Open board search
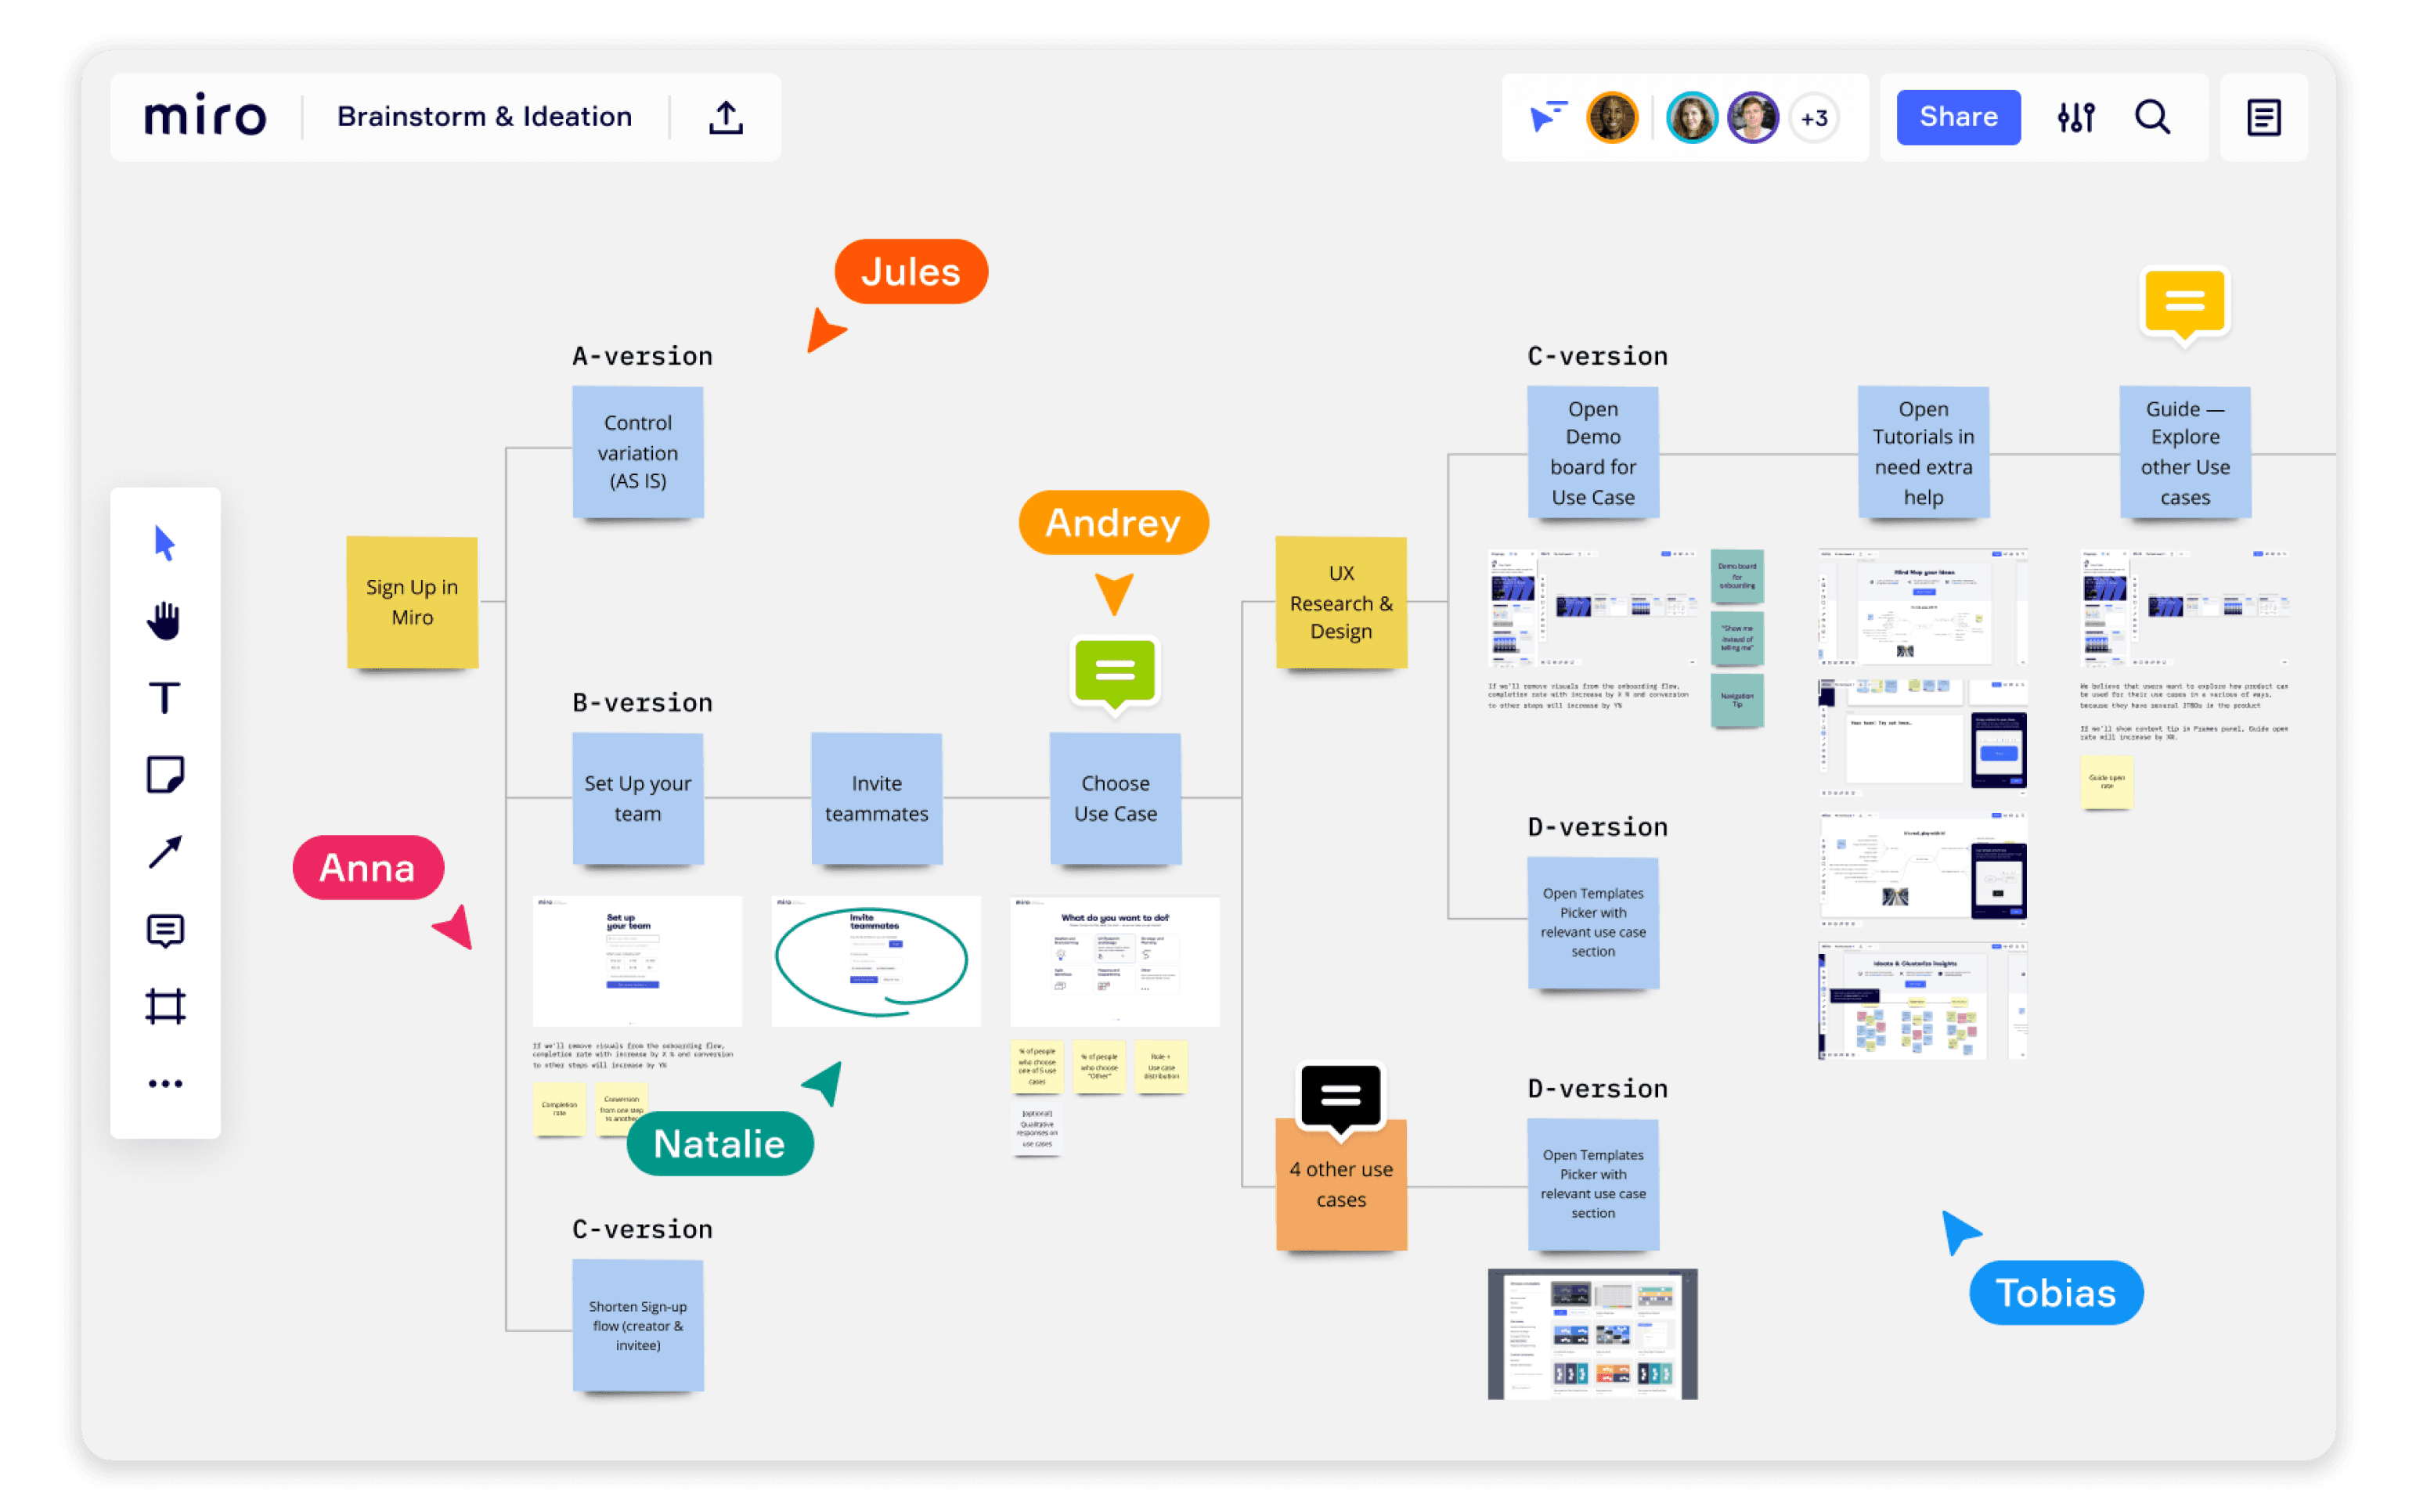This screenshot has height=1512, width=2416. (x=2153, y=117)
